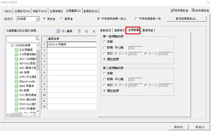Screen dimensions: 211x131
Task: Switch to the 主圖指標(I) tab
Action: [56, 11]
